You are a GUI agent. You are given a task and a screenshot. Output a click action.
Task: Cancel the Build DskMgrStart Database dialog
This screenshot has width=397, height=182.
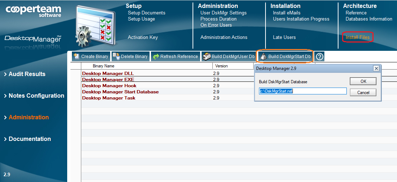363,92
